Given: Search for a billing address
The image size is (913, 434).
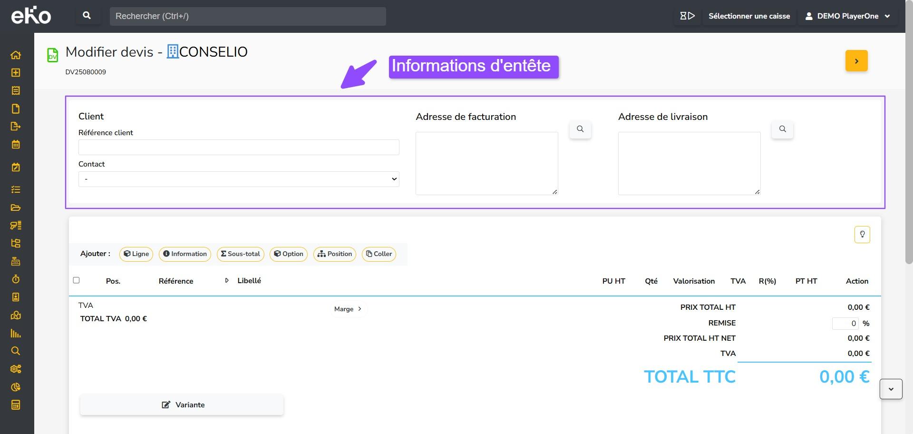Looking at the screenshot, I should click(x=580, y=129).
